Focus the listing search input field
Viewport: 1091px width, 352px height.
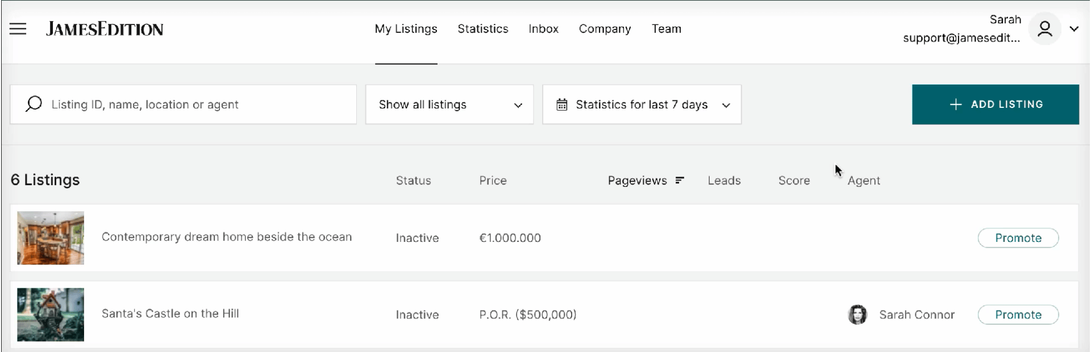pyautogui.click(x=183, y=104)
